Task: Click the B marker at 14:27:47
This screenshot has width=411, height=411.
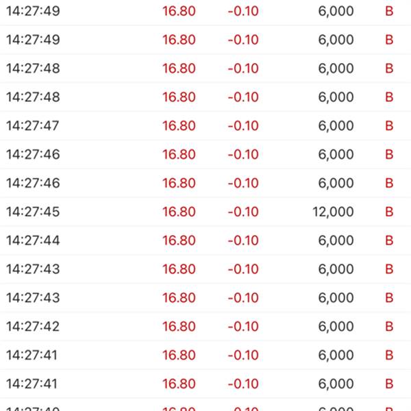Action: coord(389,126)
